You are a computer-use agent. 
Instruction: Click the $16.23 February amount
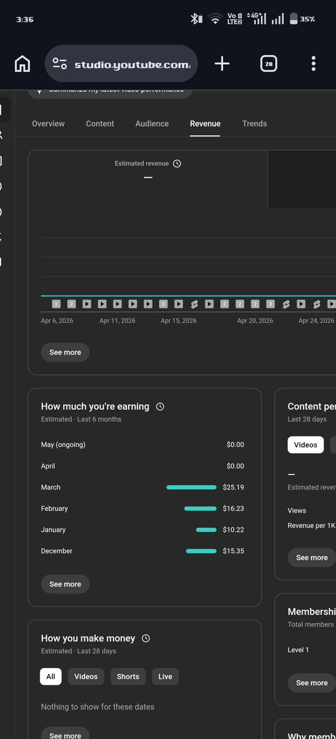click(233, 508)
